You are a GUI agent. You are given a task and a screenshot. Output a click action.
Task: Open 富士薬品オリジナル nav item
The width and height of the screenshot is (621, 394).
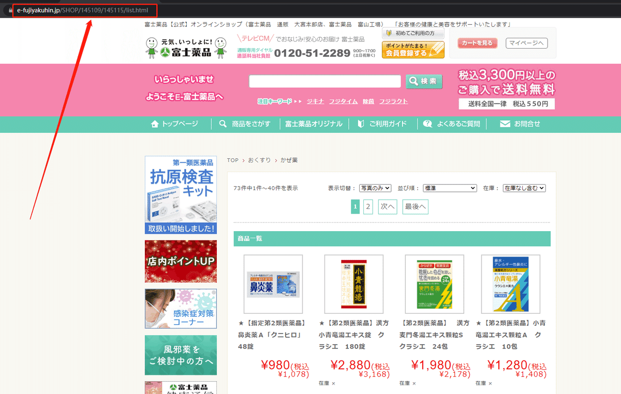(314, 124)
